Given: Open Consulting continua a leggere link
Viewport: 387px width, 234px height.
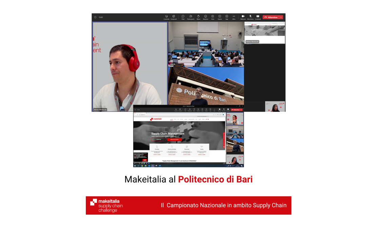Looking at the screenshot, I should (157, 155).
